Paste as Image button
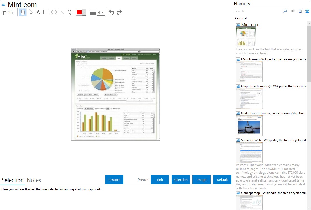The width and height of the screenshot is (311, 210). click(x=201, y=180)
